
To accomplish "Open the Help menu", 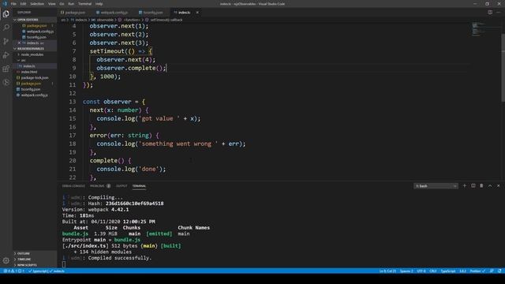I will coord(99,4).
